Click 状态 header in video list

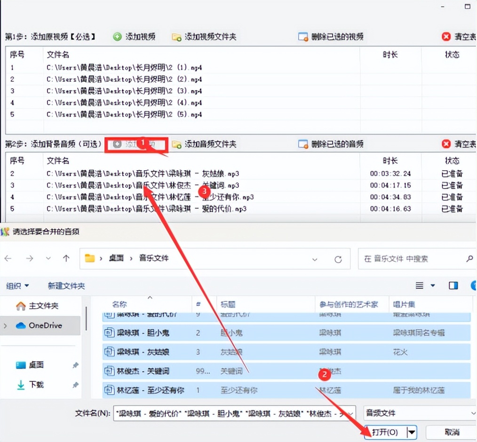point(452,55)
